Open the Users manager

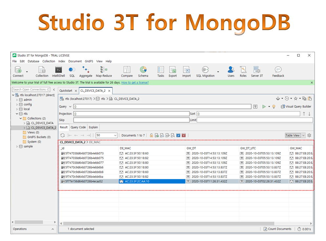231,71
